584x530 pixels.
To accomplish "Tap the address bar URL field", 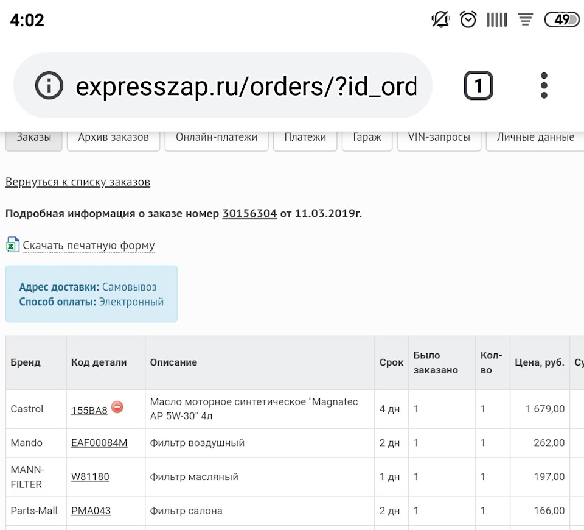I will coord(246,86).
